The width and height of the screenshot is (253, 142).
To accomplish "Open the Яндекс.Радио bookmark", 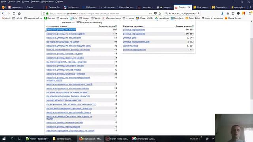I will pyautogui.click(x=233, y=18).
